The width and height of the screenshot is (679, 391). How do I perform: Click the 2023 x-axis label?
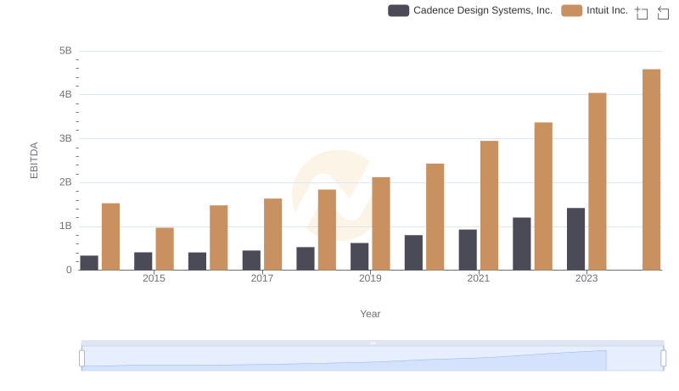click(x=586, y=278)
